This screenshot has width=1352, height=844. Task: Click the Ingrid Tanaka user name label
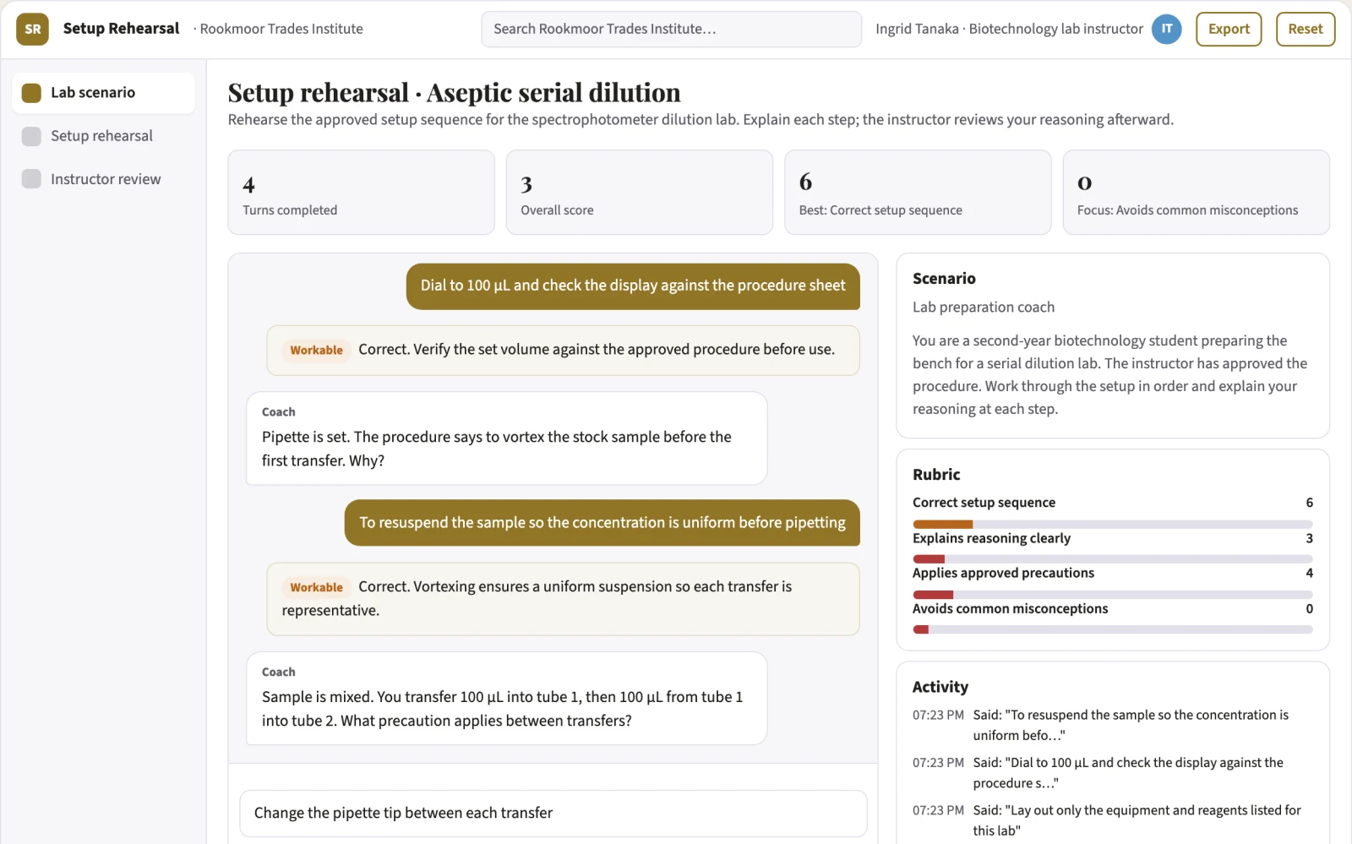pyautogui.click(x=1009, y=29)
